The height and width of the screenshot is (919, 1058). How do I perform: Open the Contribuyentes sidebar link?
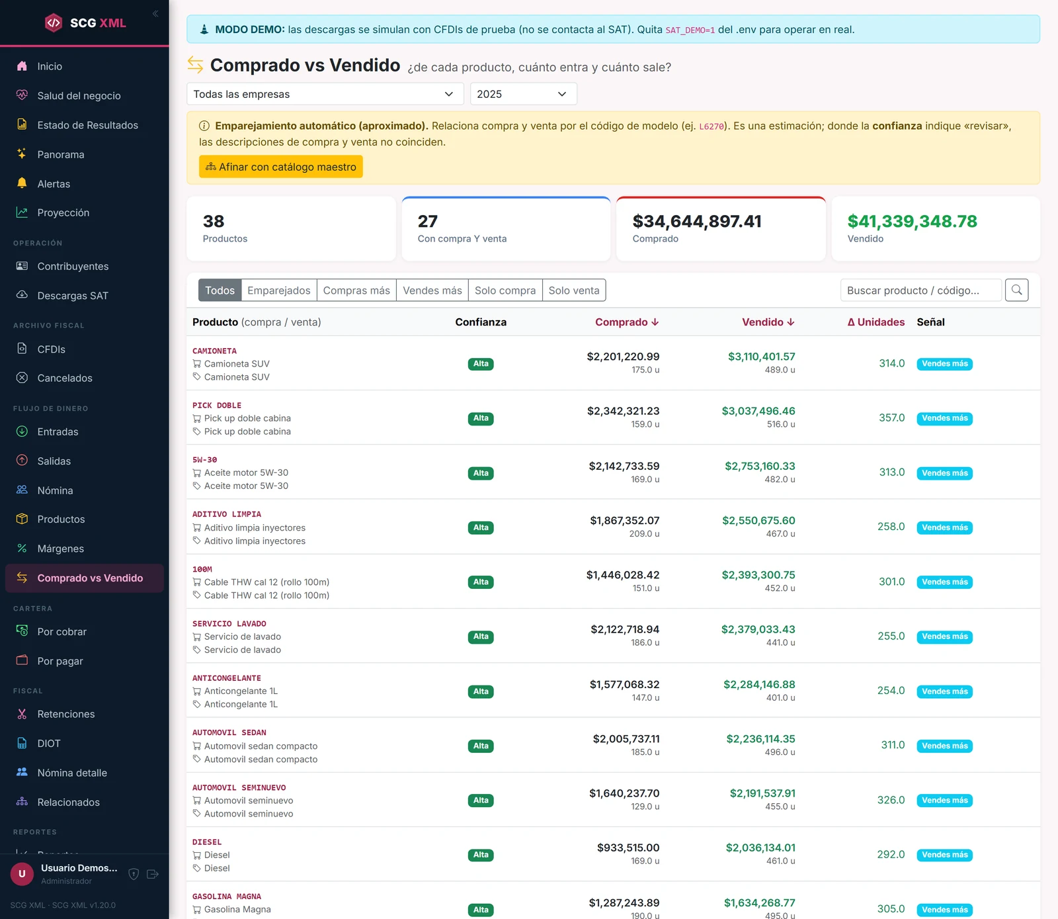point(85,266)
